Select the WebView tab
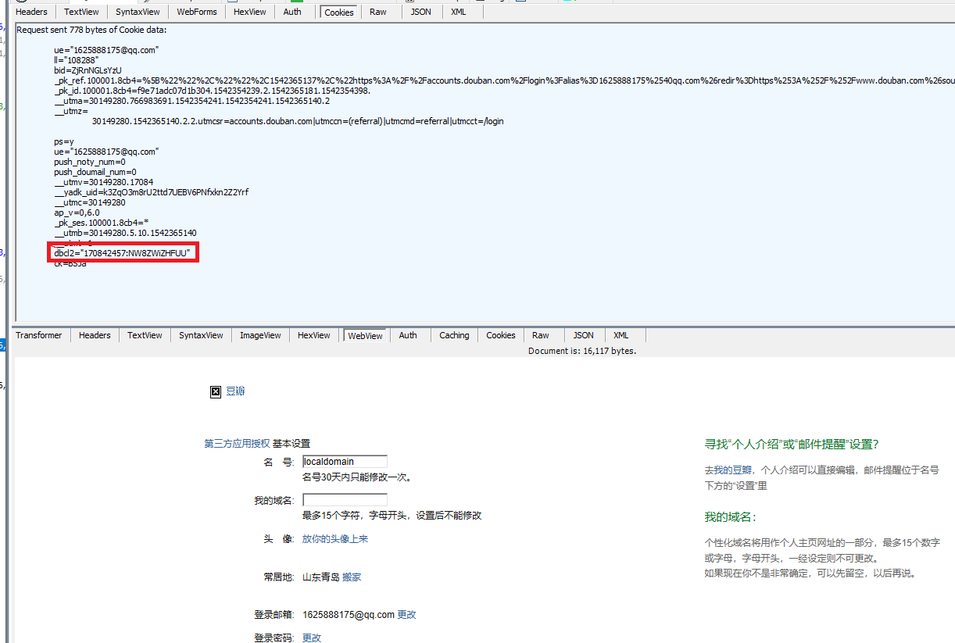 [365, 336]
